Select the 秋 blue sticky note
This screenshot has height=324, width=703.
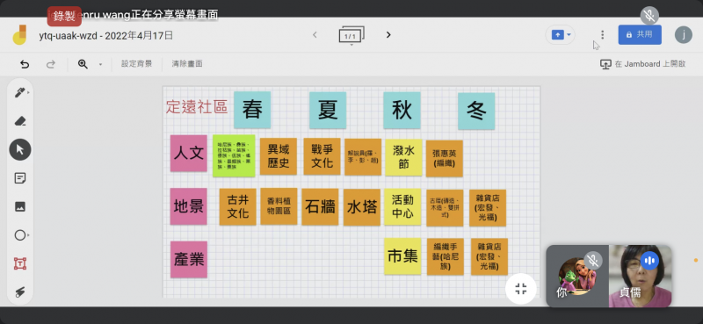[x=402, y=111]
